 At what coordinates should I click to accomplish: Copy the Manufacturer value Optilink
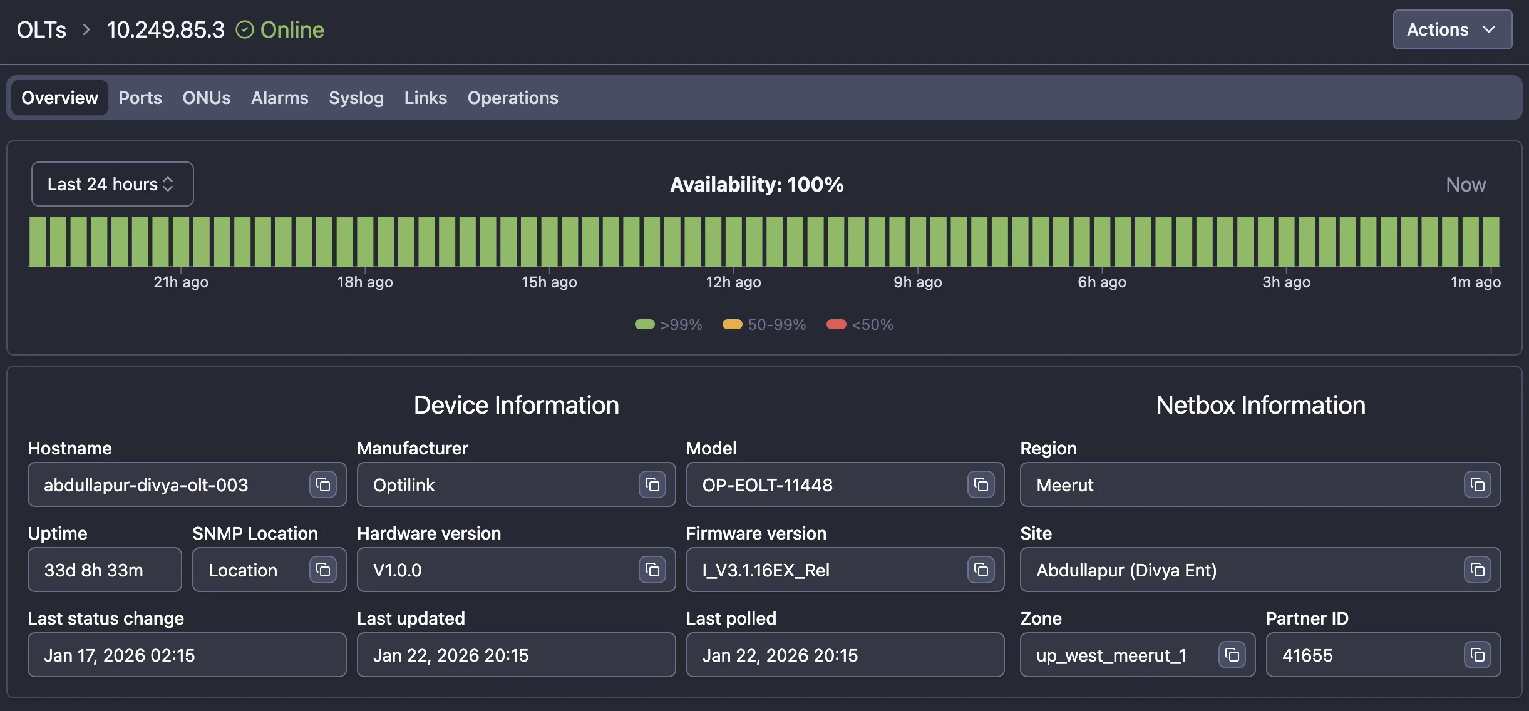click(x=652, y=484)
